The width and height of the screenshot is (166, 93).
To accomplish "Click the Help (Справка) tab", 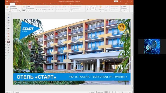I will [x=66, y=4].
